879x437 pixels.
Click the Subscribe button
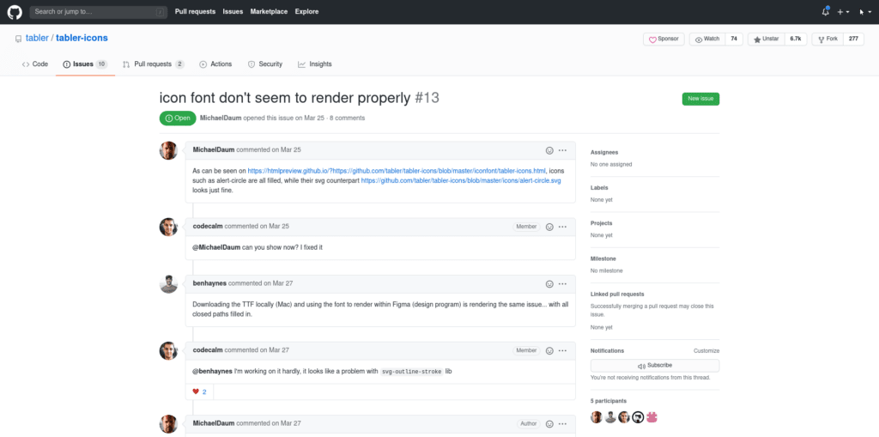tap(655, 365)
